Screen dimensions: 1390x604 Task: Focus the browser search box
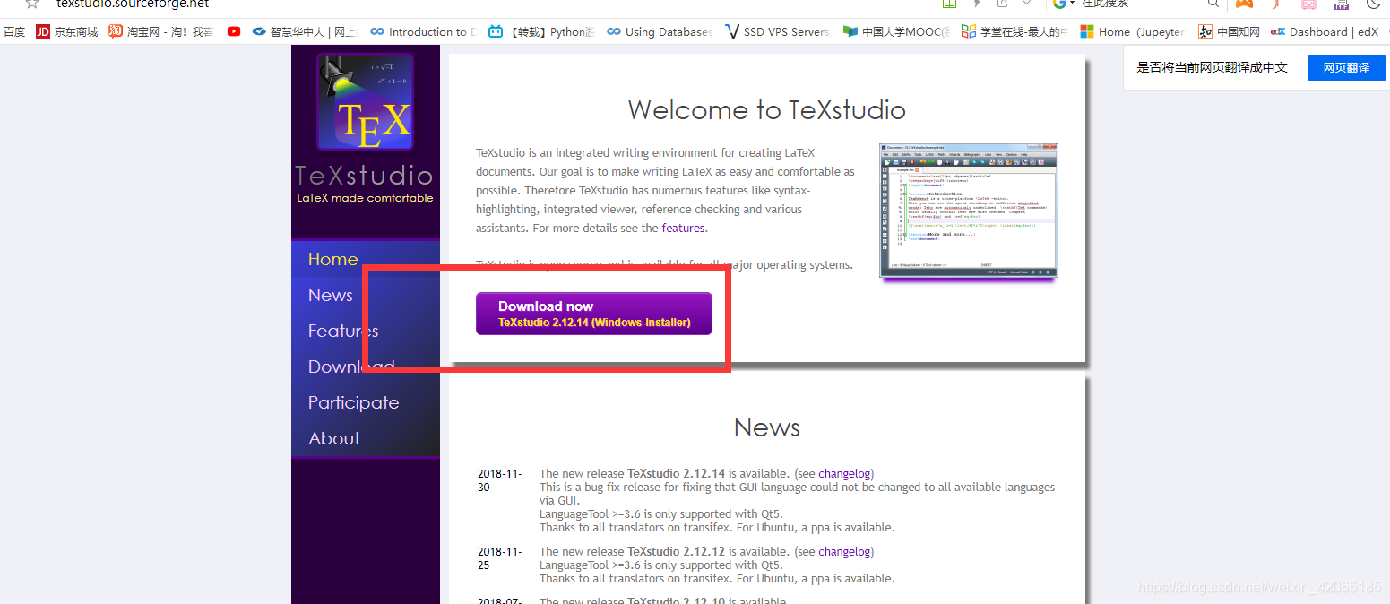[x=1138, y=4]
